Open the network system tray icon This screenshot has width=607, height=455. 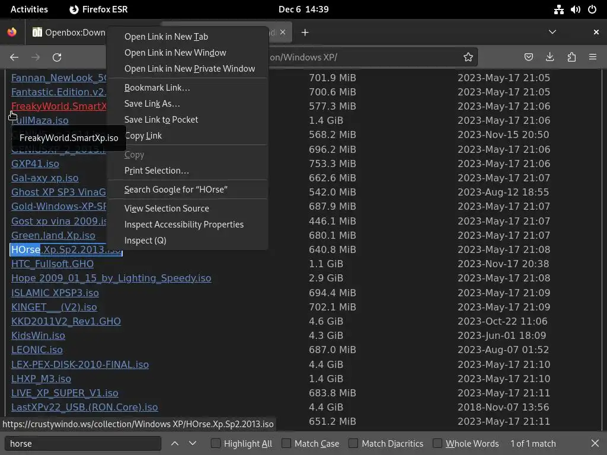pyautogui.click(x=558, y=9)
